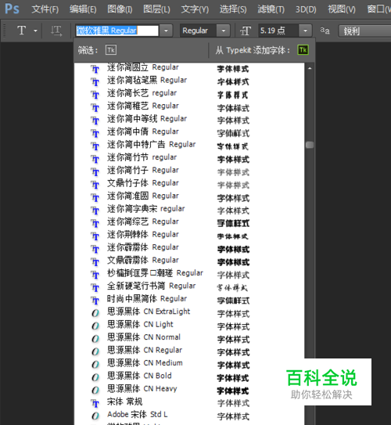Open the Text tool preset picker arrow
The height and width of the screenshot is (425, 391).
click(x=35, y=31)
